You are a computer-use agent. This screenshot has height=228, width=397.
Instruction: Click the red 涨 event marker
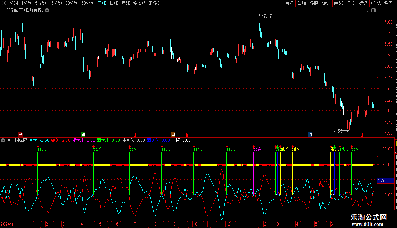[x=20, y=134]
